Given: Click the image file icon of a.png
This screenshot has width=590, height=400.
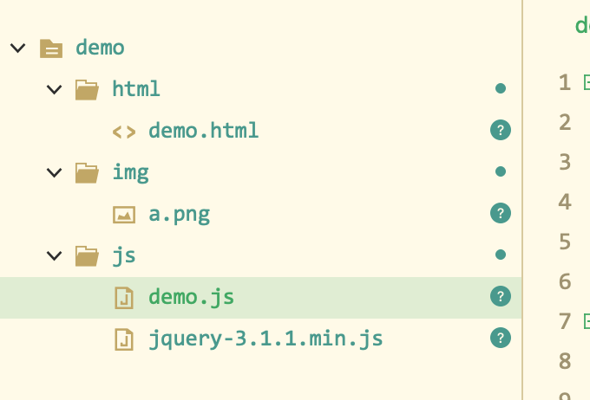Looking at the screenshot, I should [x=124, y=215].
